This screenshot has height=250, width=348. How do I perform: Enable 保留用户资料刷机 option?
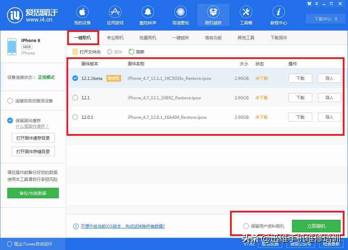click(x=246, y=226)
